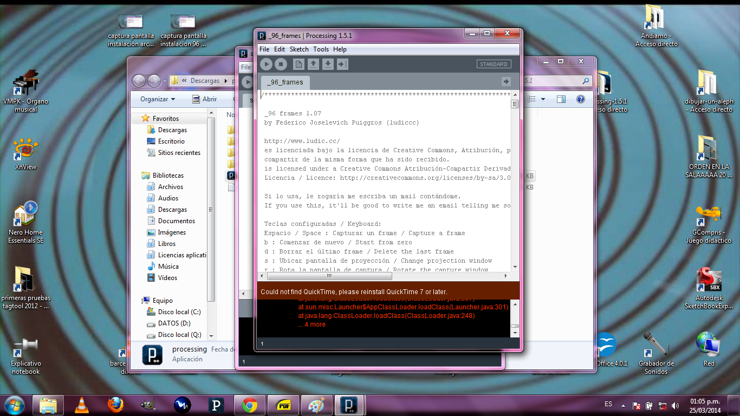
Task: Click Explorer's back navigation arrow
Action: (x=139, y=81)
